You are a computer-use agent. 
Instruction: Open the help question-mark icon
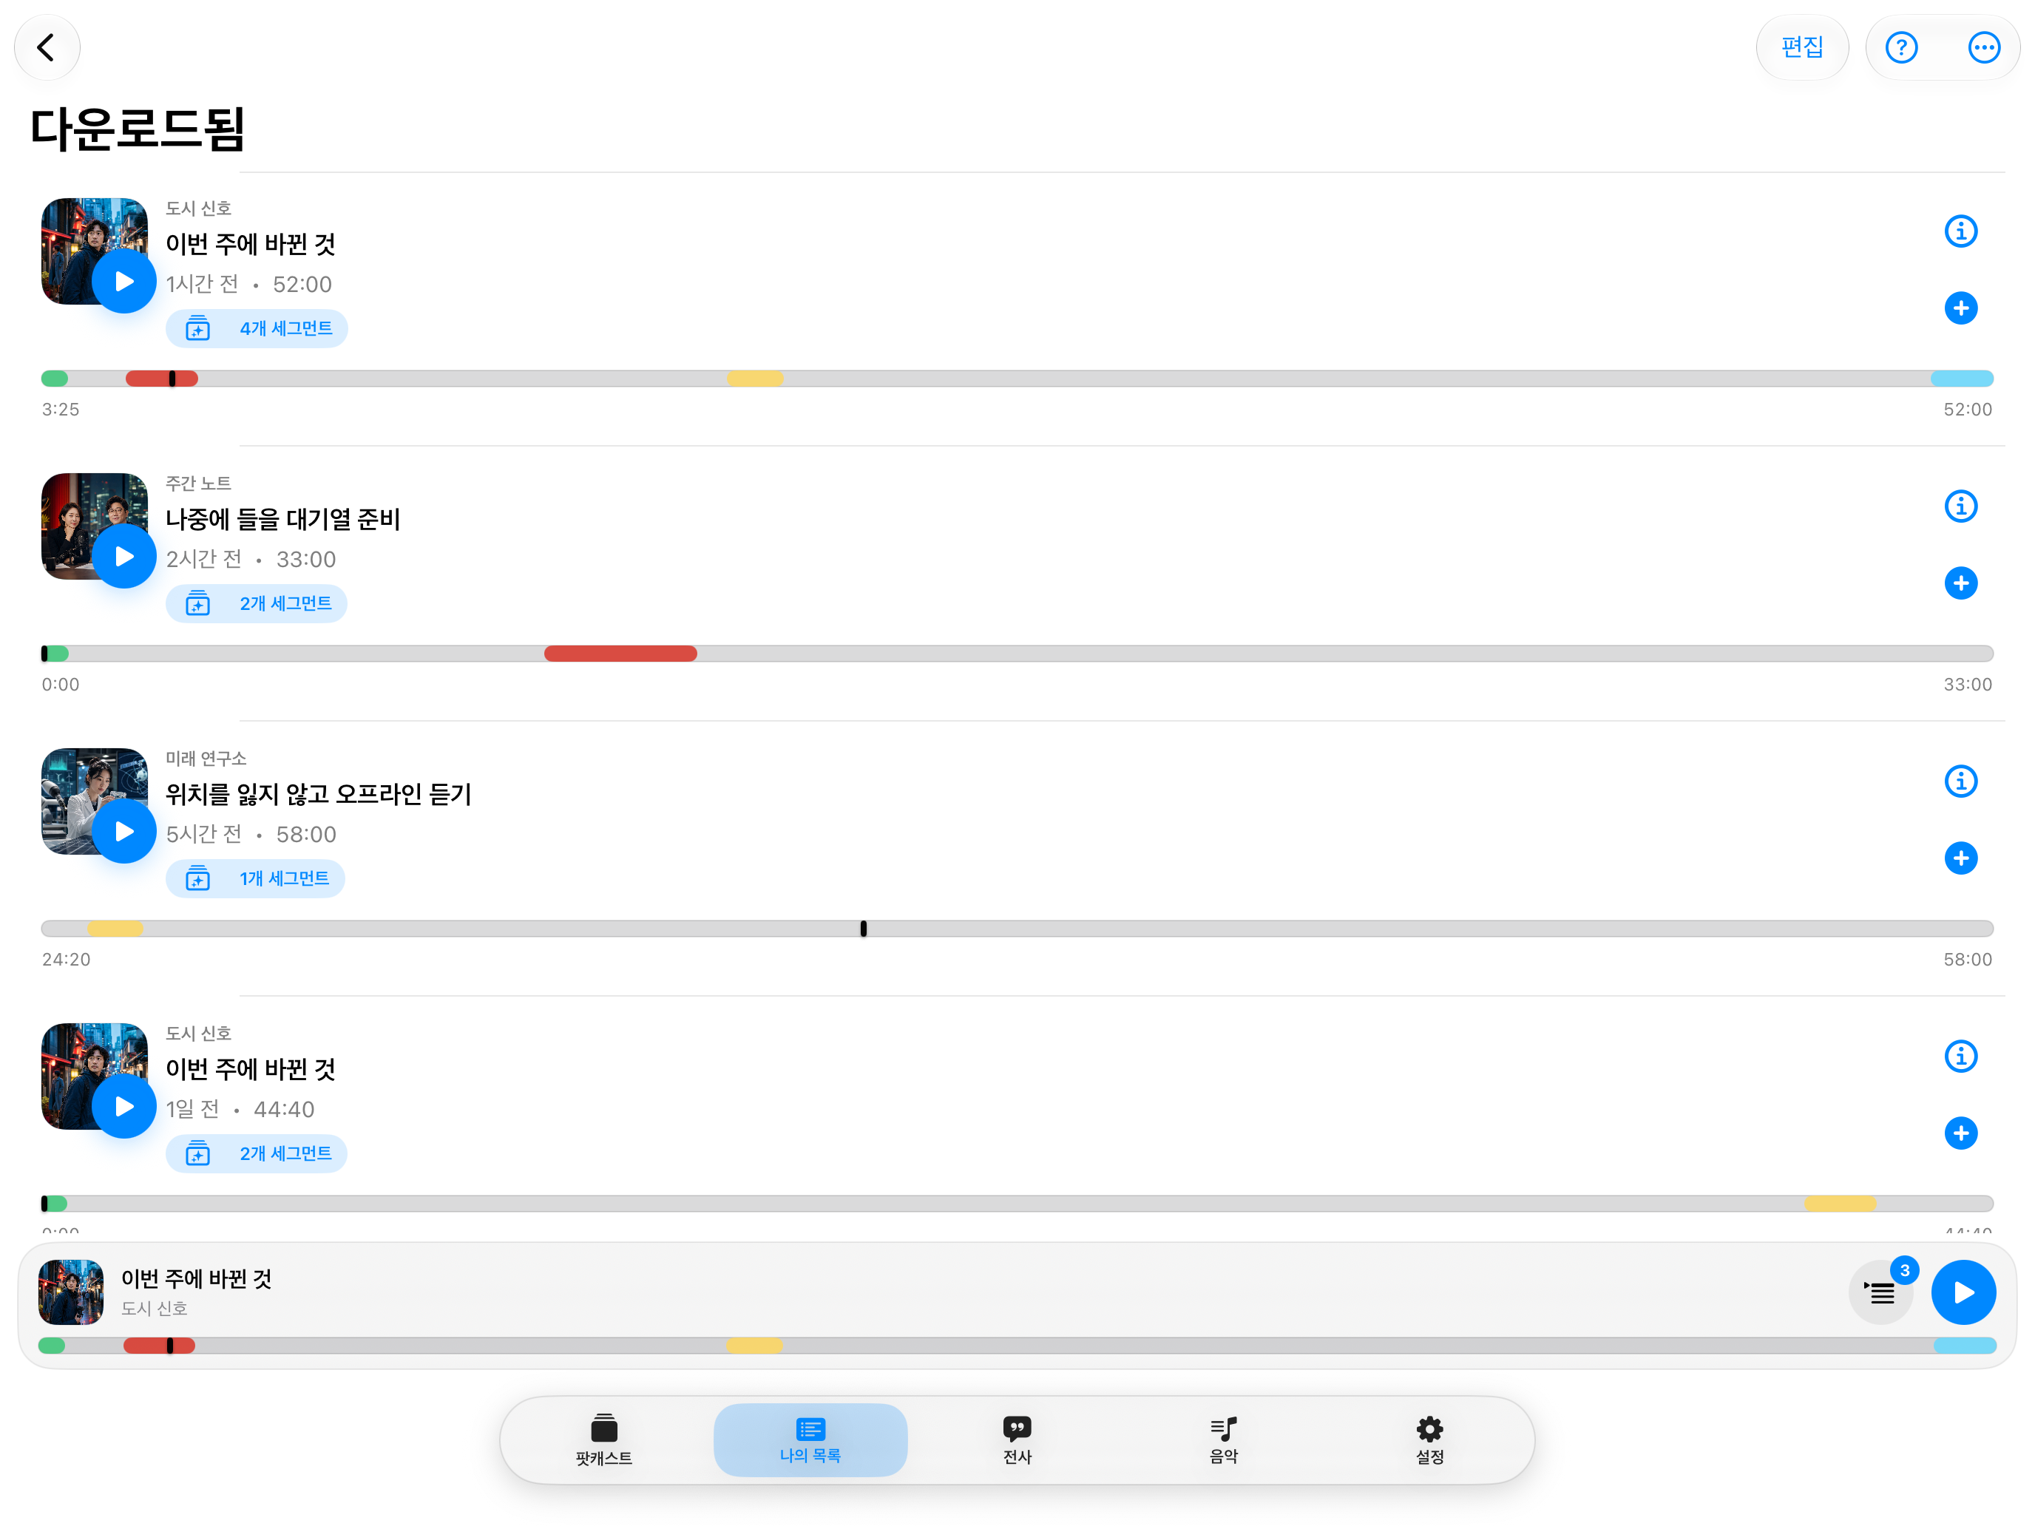click(x=1900, y=47)
